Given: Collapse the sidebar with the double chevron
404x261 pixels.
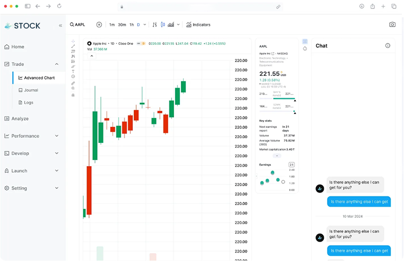Looking at the screenshot, I should coord(61,25).
